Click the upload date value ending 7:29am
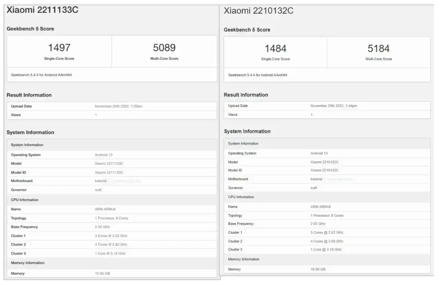 coord(119,107)
